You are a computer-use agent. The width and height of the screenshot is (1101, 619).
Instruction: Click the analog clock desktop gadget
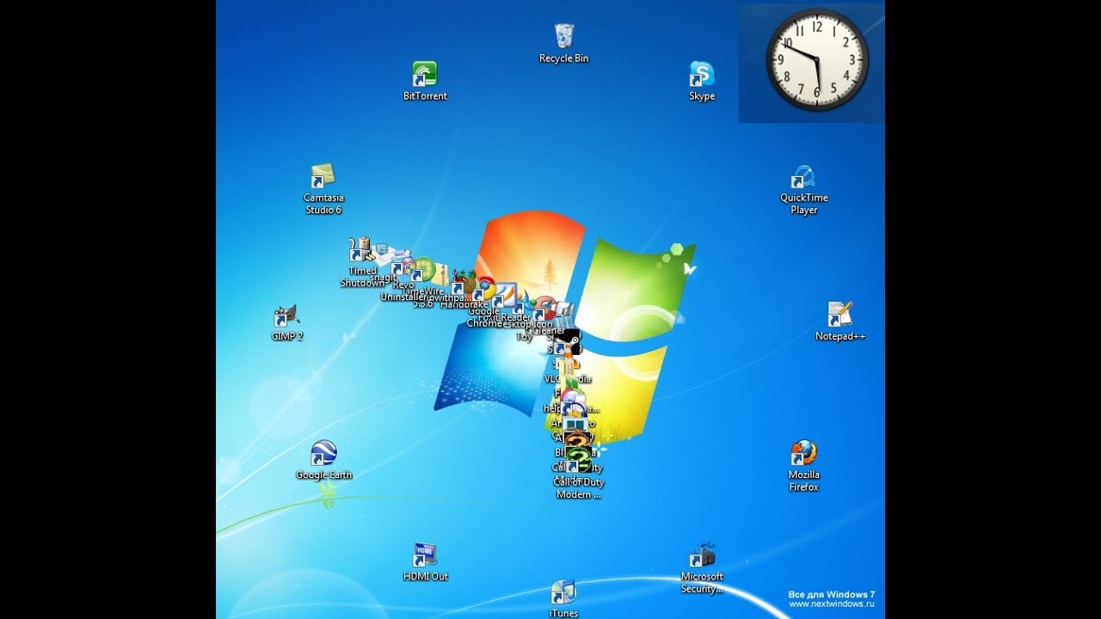[x=817, y=60]
